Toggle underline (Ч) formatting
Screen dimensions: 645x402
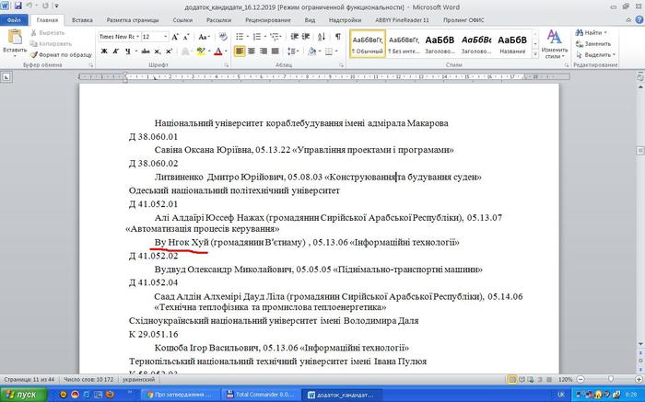point(128,52)
